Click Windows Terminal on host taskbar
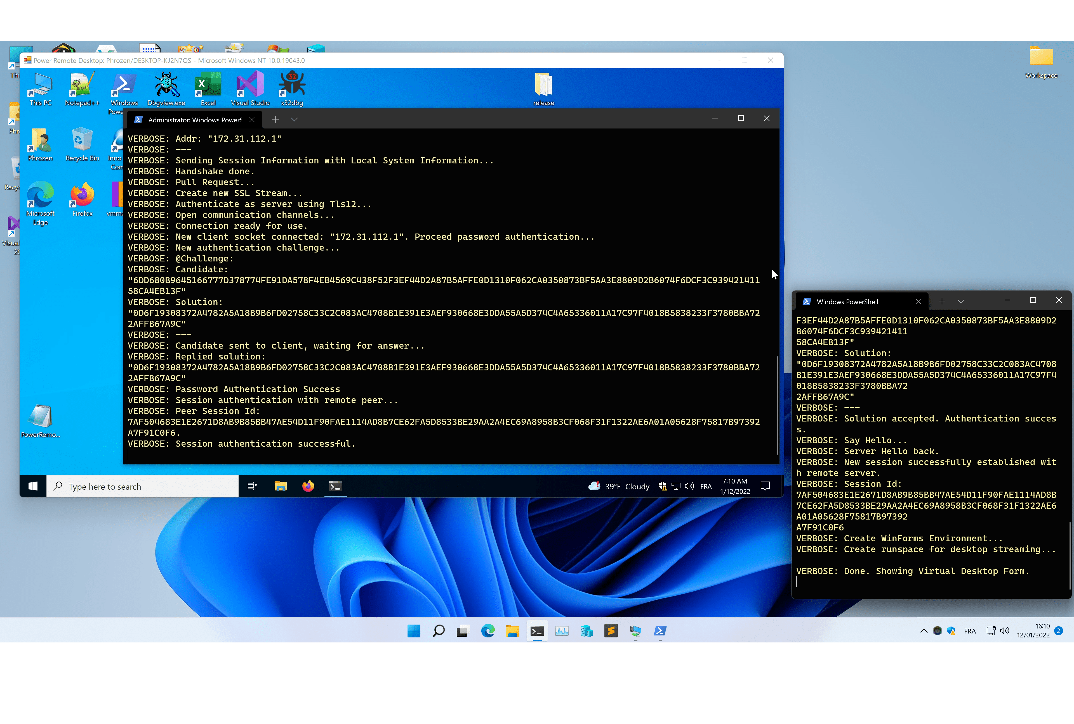This screenshot has width=1074, height=724. pos(537,631)
